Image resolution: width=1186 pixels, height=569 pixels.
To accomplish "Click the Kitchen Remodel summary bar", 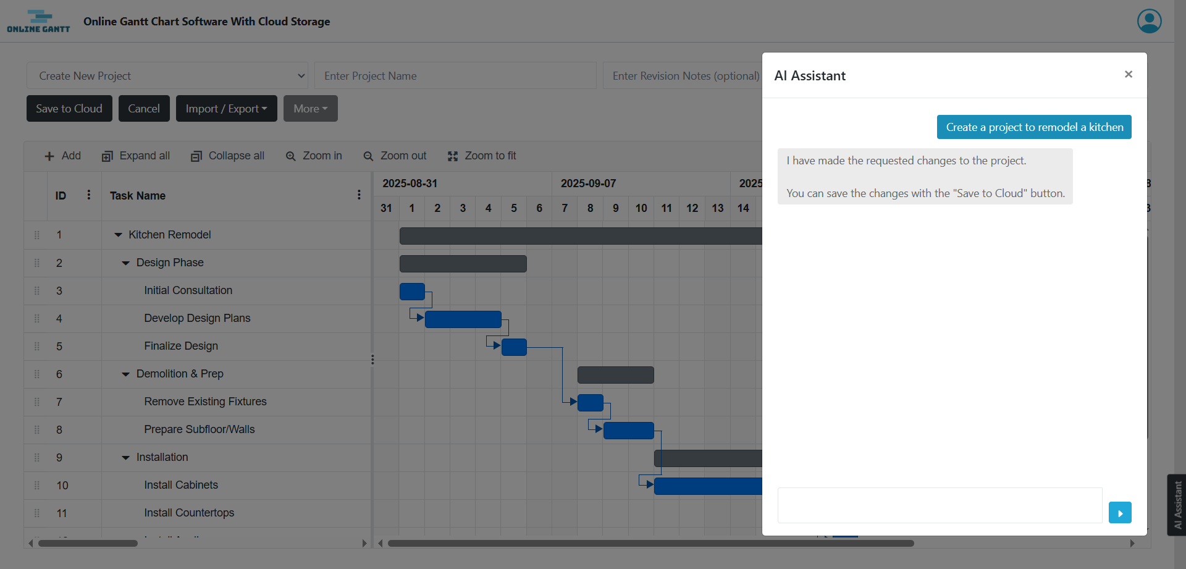I will 581,235.
